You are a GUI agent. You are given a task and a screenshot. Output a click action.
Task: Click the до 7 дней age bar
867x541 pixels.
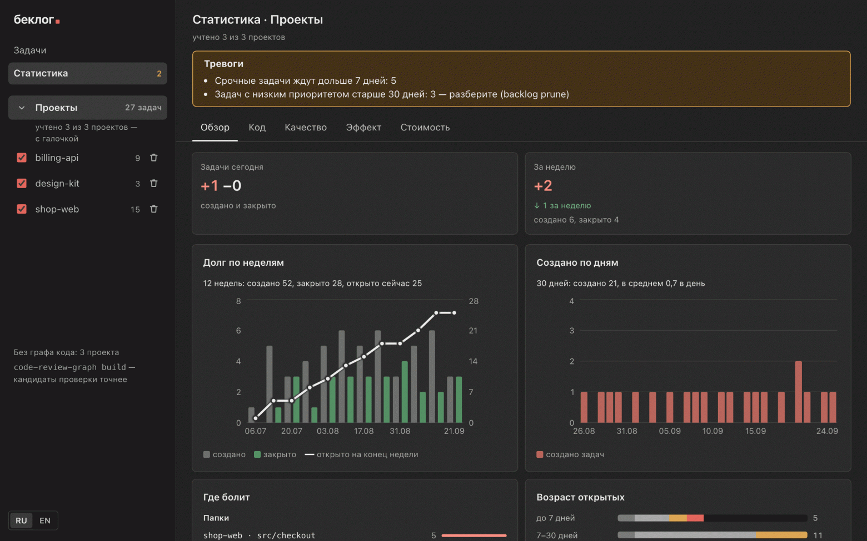pos(712,518)
